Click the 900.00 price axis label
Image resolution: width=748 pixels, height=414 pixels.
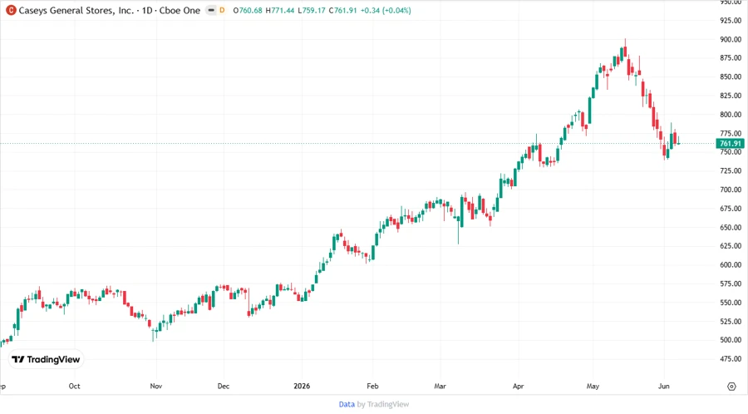[x=731, y=40]
